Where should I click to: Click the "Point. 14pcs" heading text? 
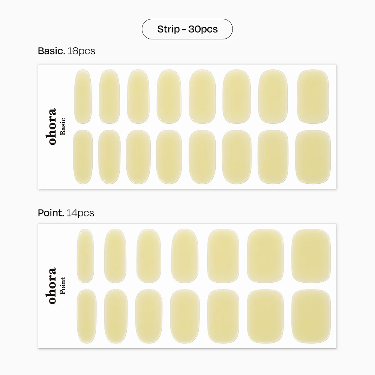(x=66, y=213)
